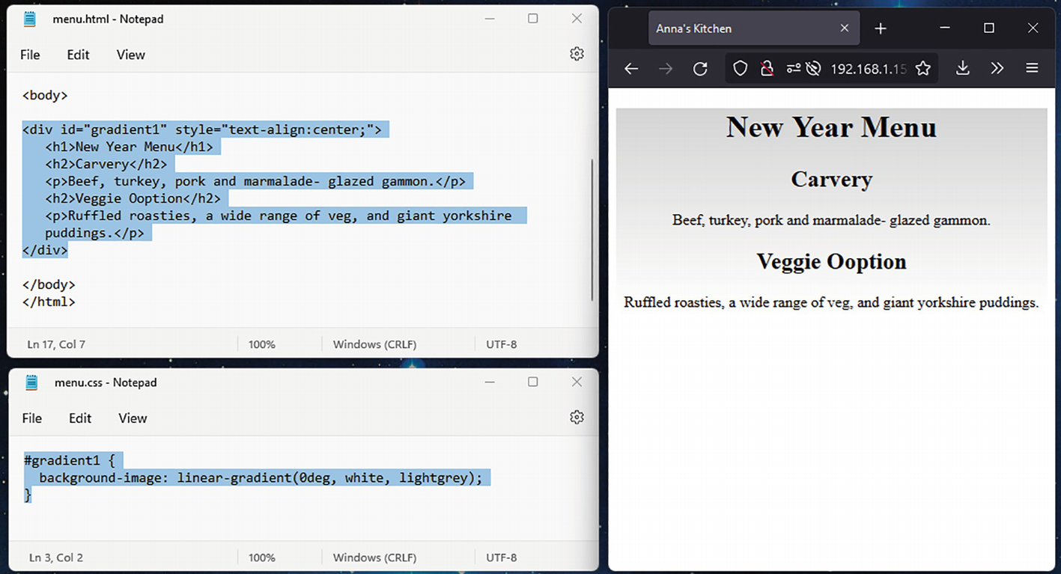Viewport: 1061px width, 574px height.
Task: Maximize the browser window
Action: tap(989, 28)
